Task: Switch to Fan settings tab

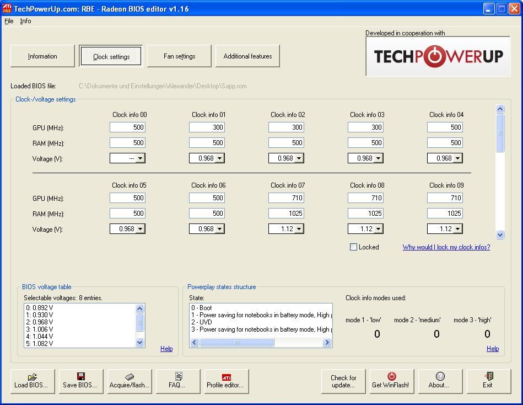Action: click(180, 56)
